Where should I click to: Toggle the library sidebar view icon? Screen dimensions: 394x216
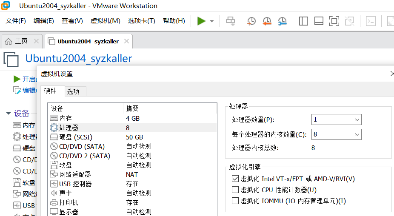point(303,21)
